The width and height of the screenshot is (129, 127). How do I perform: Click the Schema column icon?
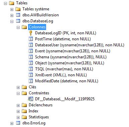click(31, 57)
